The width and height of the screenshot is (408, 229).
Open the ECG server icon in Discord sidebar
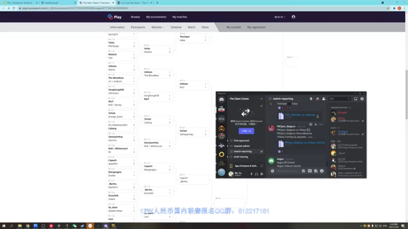pyautogui.click(x=221, y=119)
